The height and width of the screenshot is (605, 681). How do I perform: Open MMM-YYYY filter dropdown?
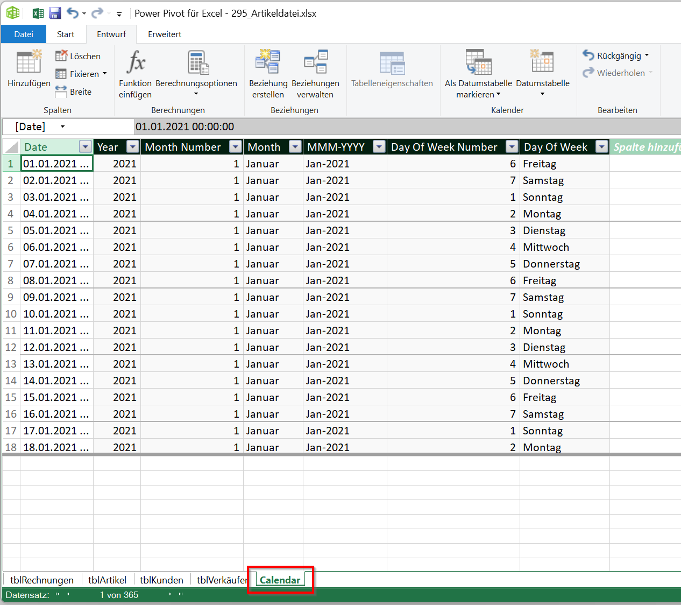(x=379, y=146)
